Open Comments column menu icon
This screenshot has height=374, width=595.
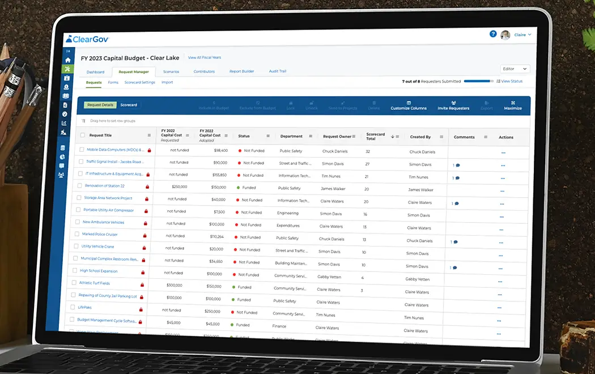pos(486,137)
